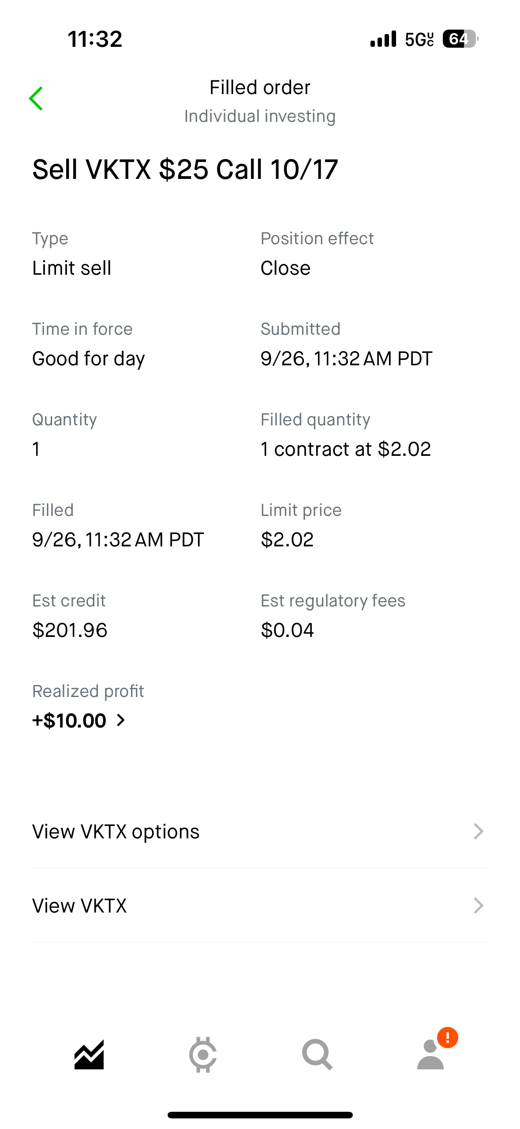Tap the chevron beside View VKTX
The height and width of the screenshot is (1129, 520).
coord(479,905)
